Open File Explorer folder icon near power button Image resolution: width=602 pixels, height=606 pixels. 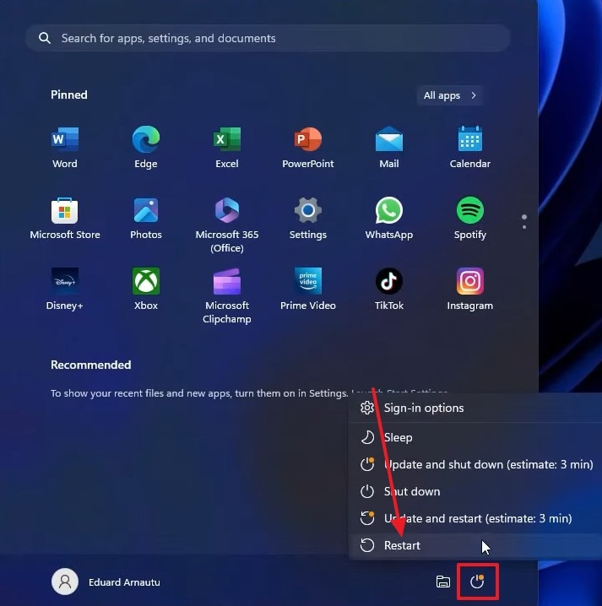[x=442, y=582]
